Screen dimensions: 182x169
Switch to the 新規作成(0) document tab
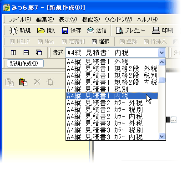25,63
